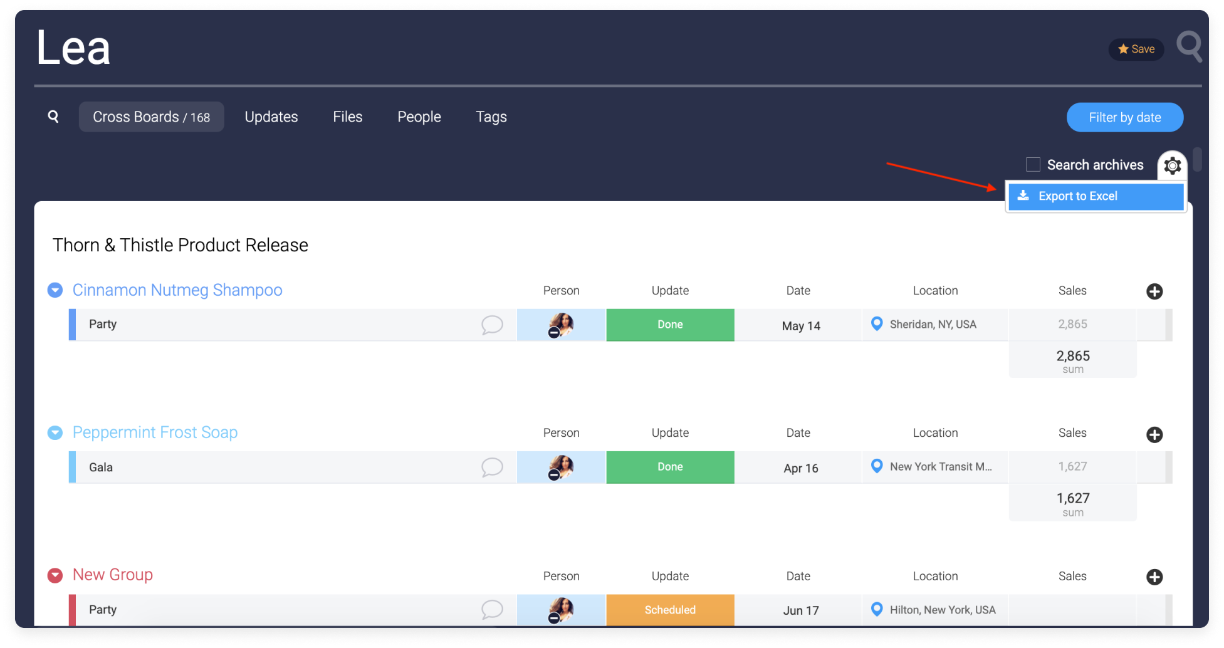Screen dimensions: 1224x648
Task: Collapse the Cinnamon Nutmeg Shampoo group arrow
Action: pos(55,290)
